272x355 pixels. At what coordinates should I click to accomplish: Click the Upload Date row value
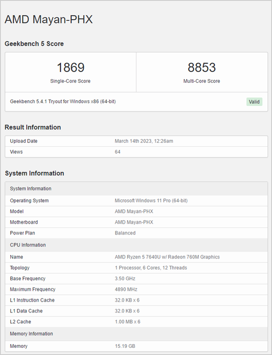[x=144, y=141]
